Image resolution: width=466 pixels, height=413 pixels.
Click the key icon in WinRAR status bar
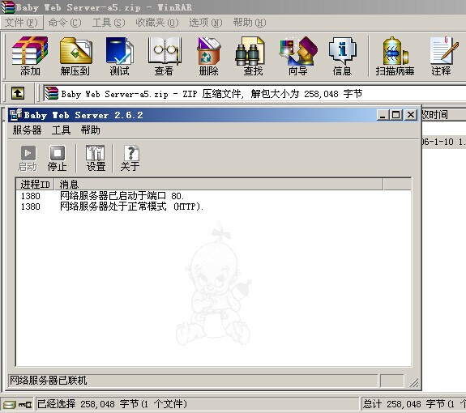pyautogui.click(x=25, y=405)
